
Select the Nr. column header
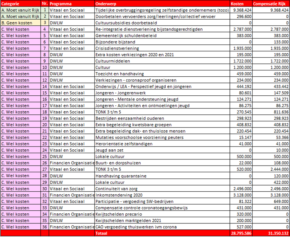45,4
